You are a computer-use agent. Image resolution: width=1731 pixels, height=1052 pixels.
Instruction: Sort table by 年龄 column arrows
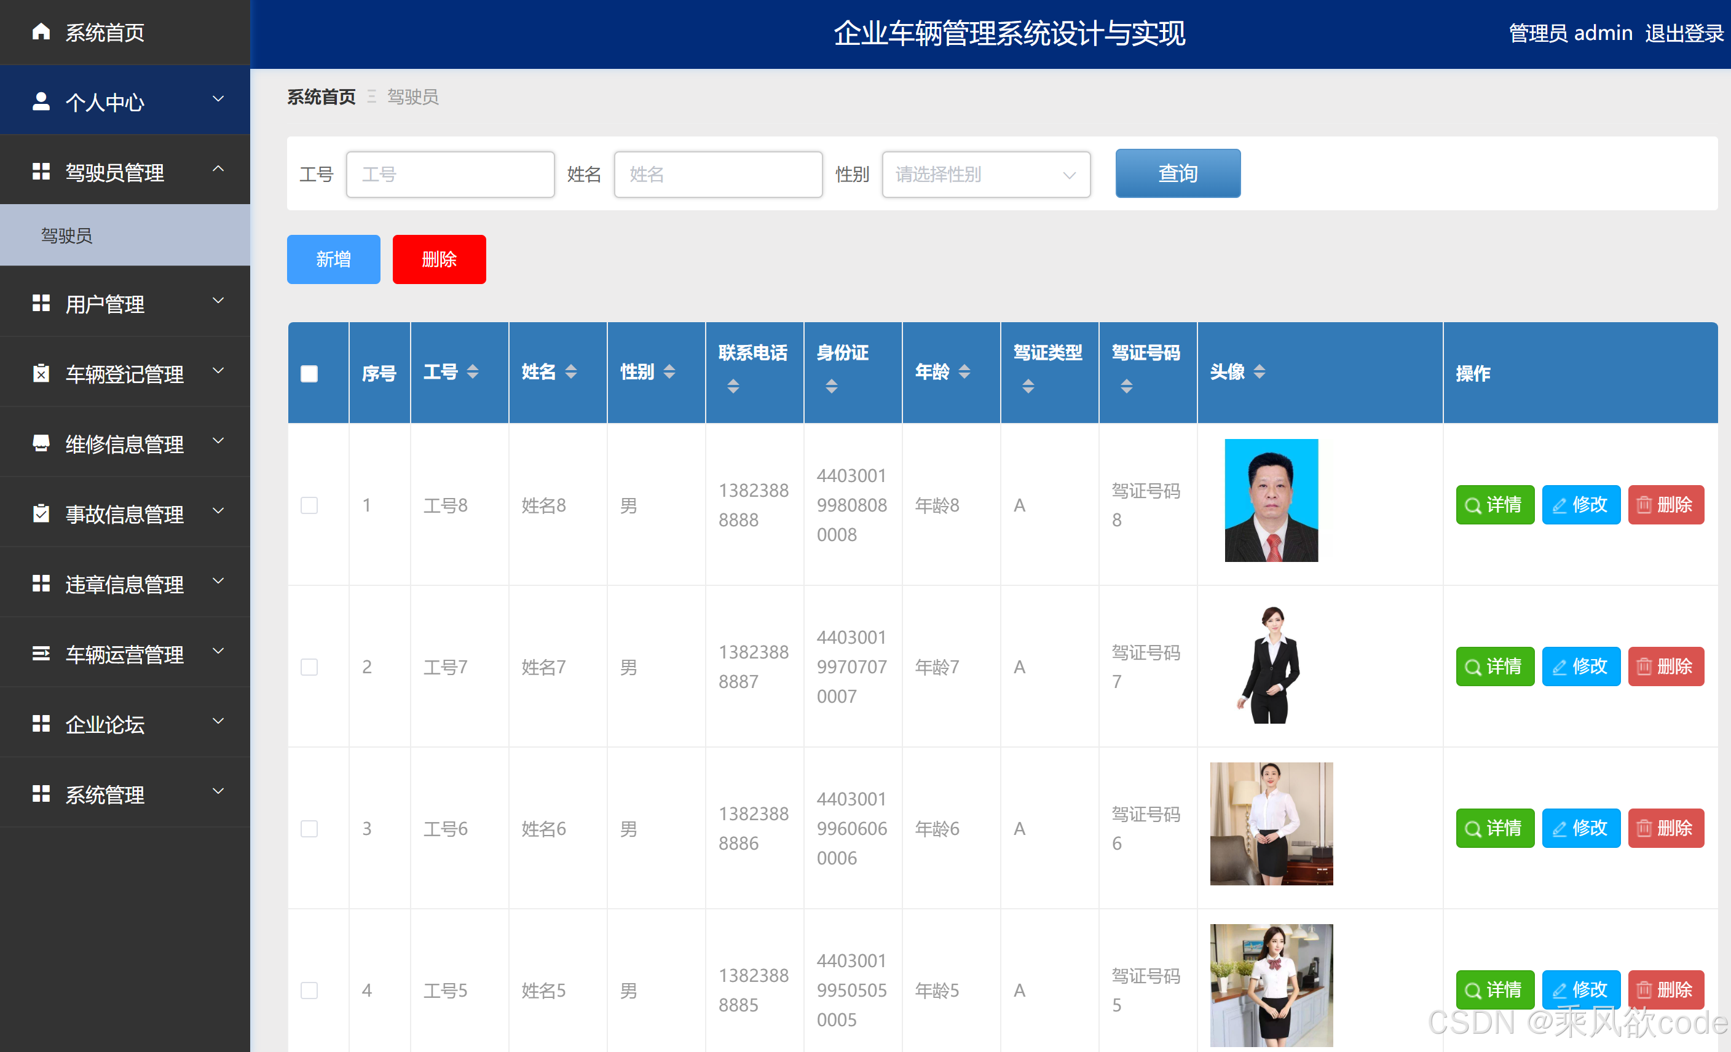click(x=964, y=372)
